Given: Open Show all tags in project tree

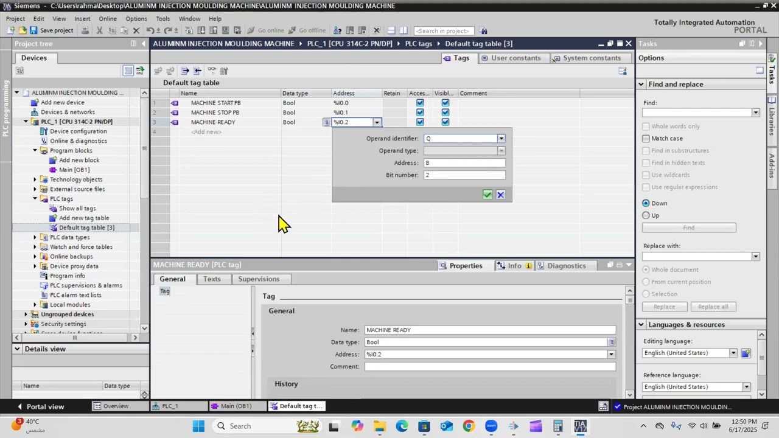Looking at the screenshot, I should click(x=77, y=208).
